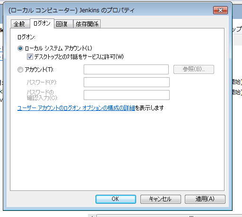The image size is (242, 217).
Task: Click the キャンセル button
Action: point(161,199)
